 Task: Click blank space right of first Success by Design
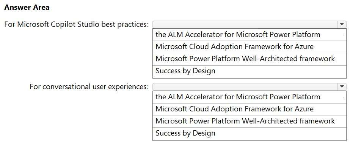(x=281, y=72)
